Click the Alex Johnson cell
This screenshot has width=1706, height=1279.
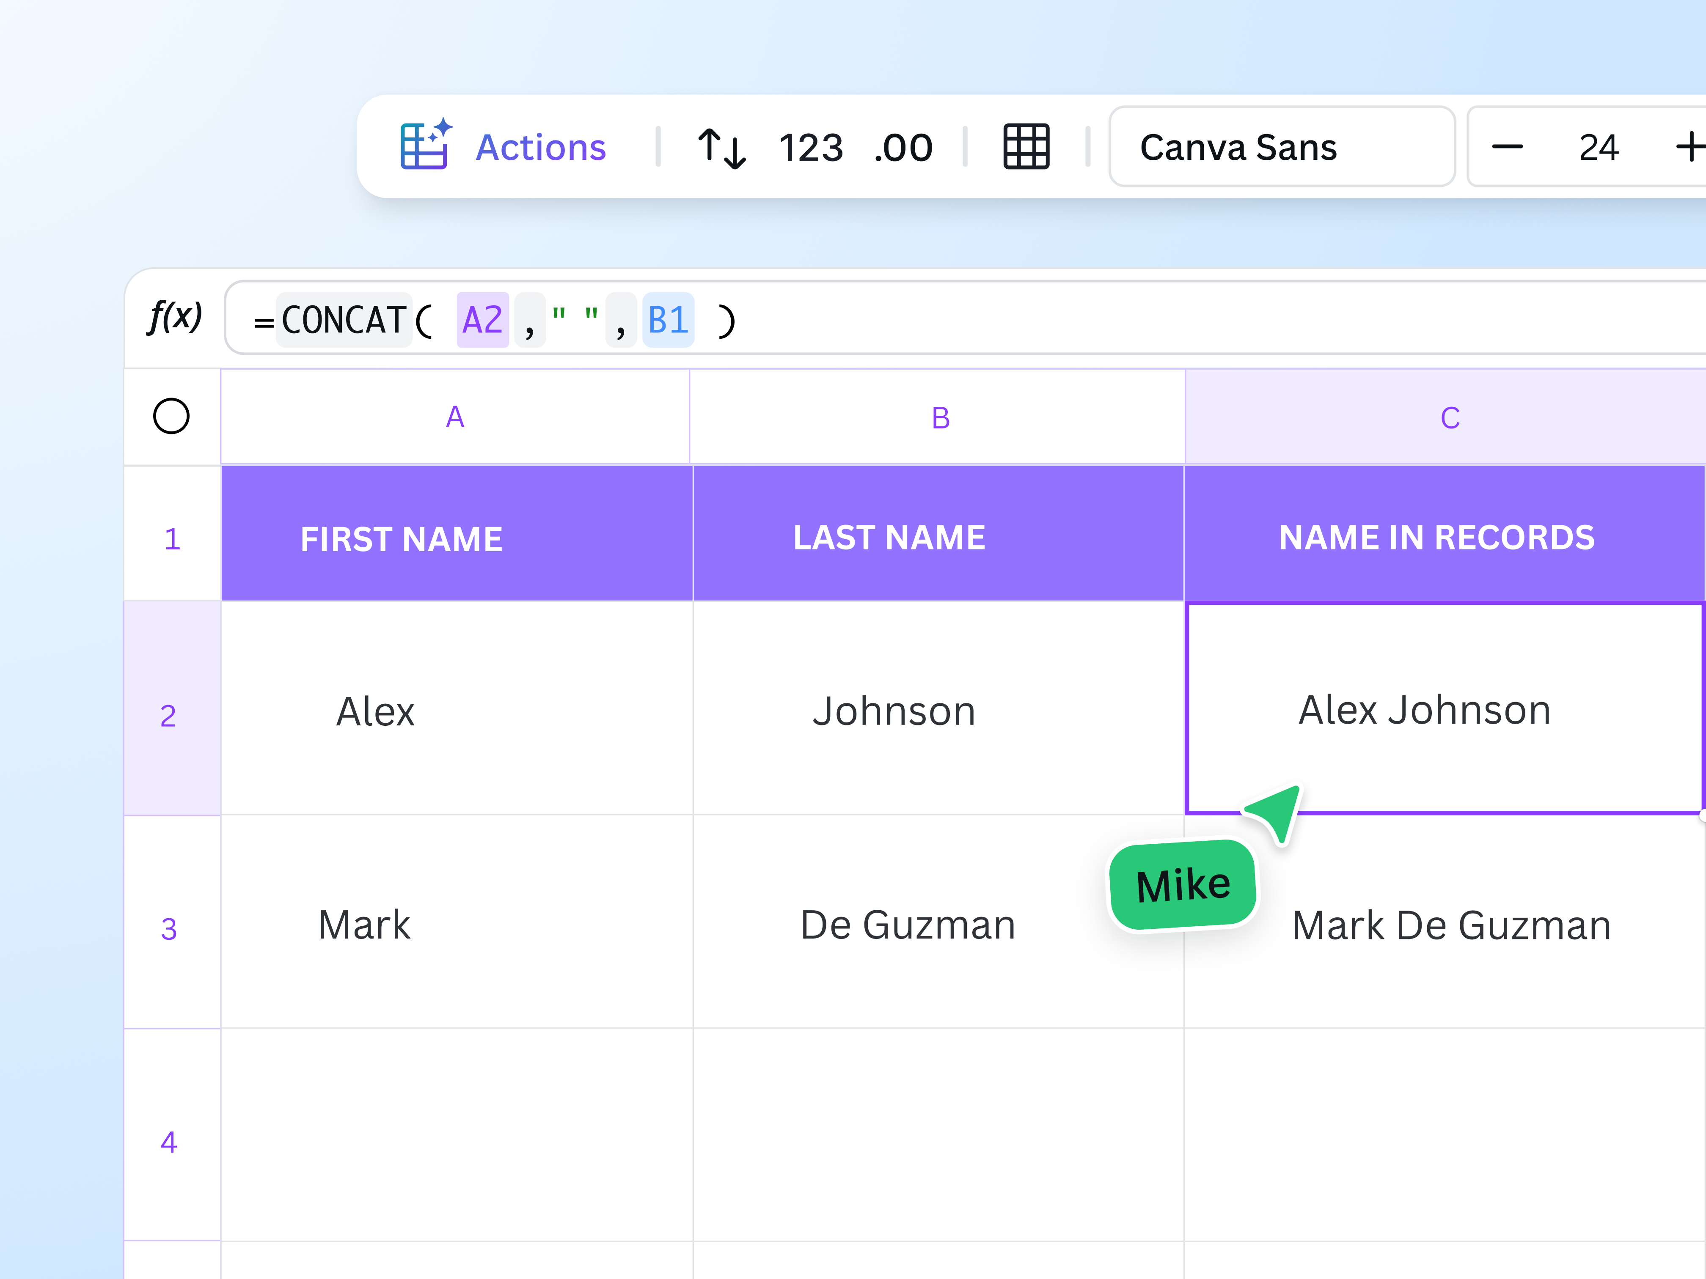pos(1445,708)
